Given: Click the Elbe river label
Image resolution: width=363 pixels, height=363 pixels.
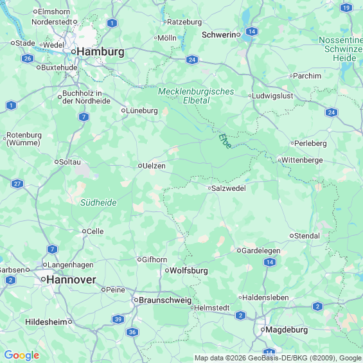Looking at the screenshot, I should pos(225,141).
